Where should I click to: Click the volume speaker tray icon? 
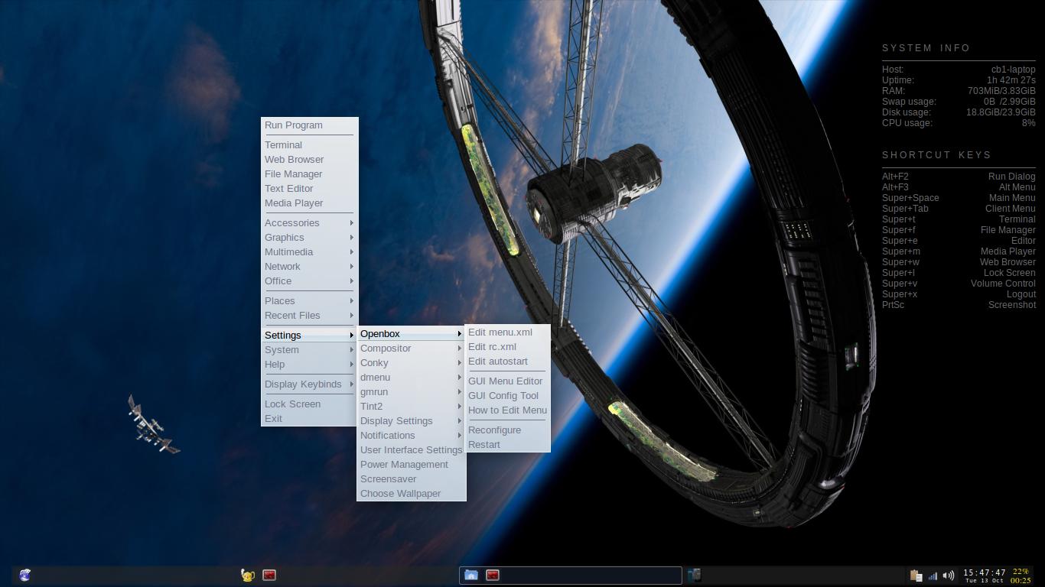(949, 576)
